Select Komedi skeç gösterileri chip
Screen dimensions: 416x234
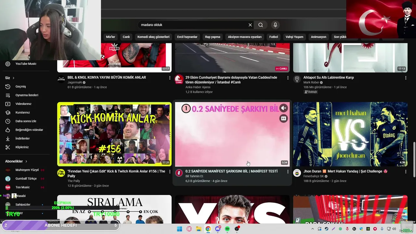click(x=153, y=37)
